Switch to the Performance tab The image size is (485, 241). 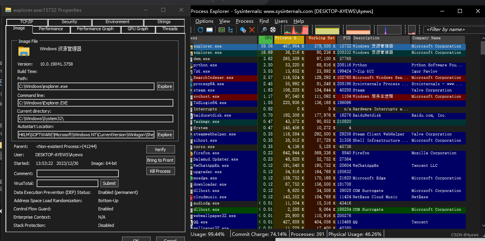click(51, 29)
